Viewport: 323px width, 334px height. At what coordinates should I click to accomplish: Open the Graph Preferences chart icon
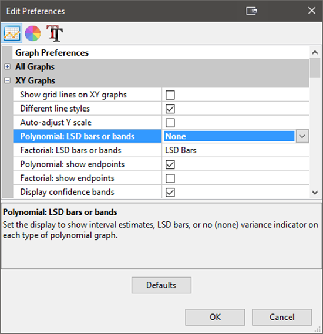tap(12, 33)
